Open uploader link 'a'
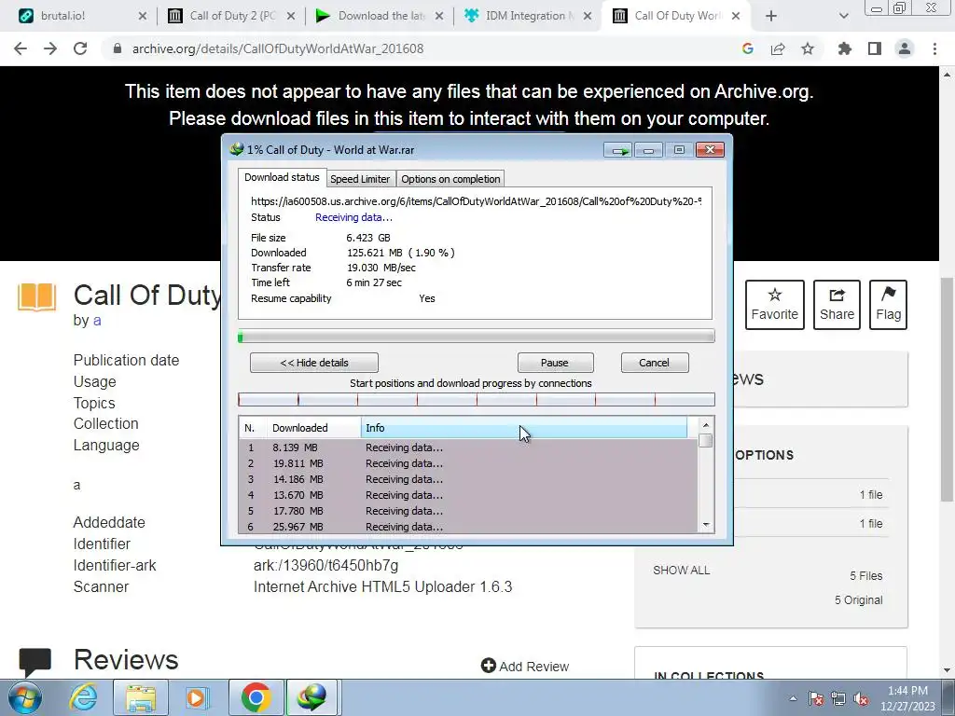 [x=97, y=321]
